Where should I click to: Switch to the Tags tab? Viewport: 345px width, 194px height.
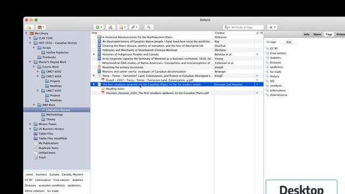[x=329, y=34]
